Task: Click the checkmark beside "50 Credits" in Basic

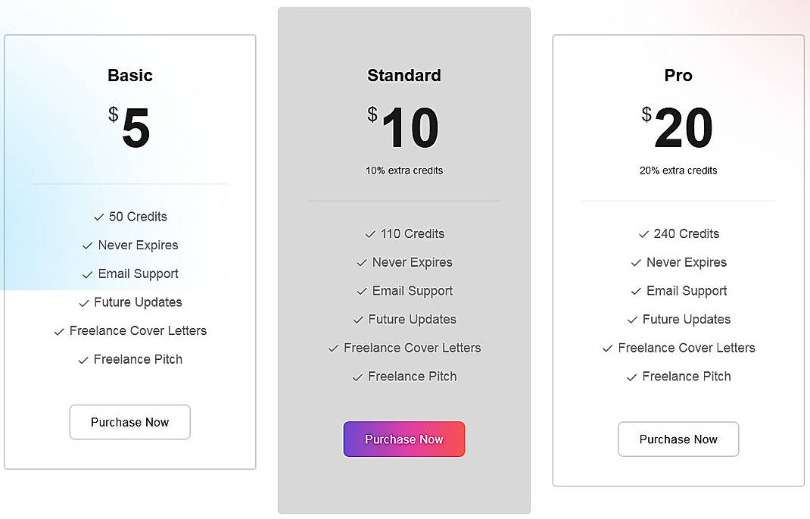Action: click(x=99, y=217)
